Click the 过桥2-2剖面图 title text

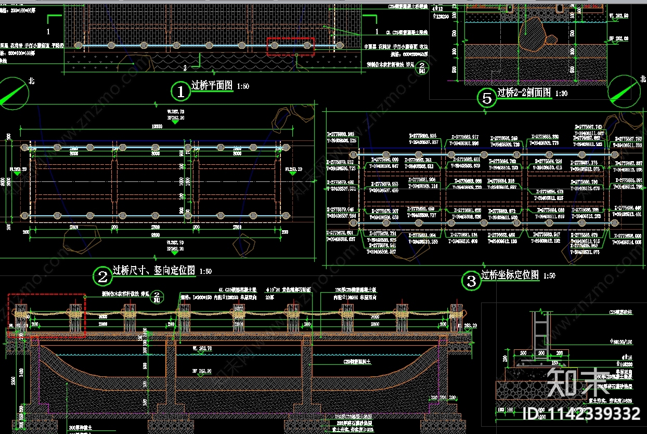tap(524, 93)
